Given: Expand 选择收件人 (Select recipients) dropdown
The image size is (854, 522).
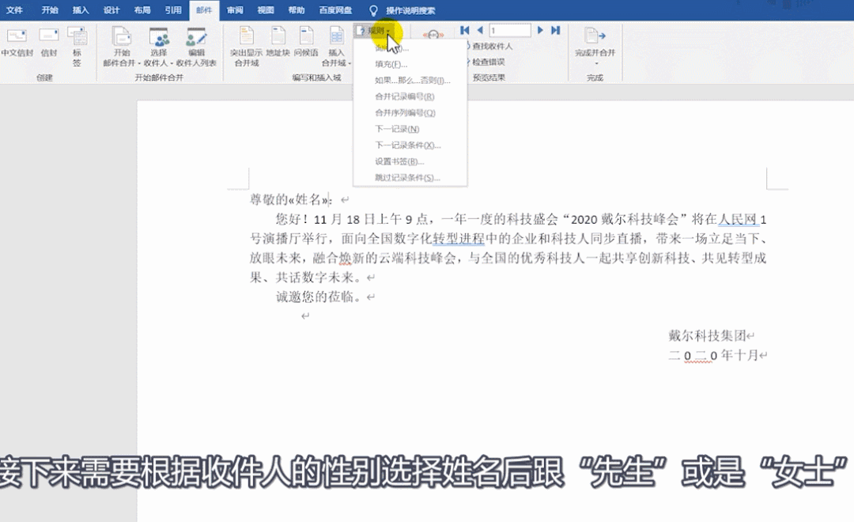Looking at the screenshot, I should (x=158, y=46).
